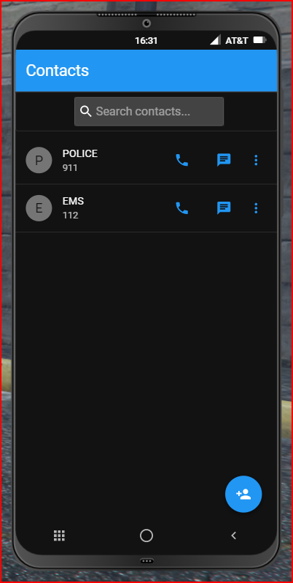Click the magnifier search icon
The width and height of the screenshot is (293, 583).
[86, 111]
